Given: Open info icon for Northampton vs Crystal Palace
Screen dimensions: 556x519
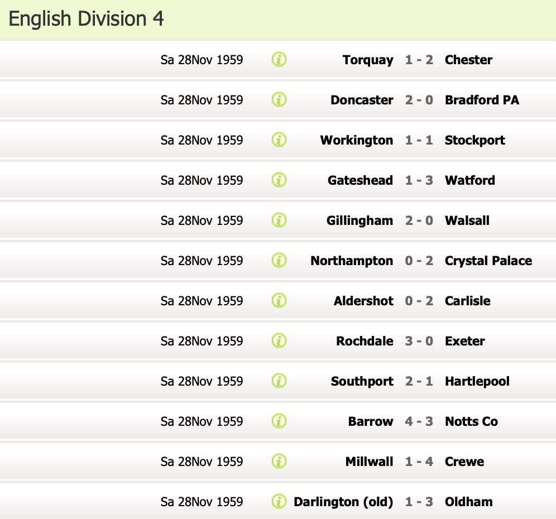Looking at the screenshot, I should point(279,260).
